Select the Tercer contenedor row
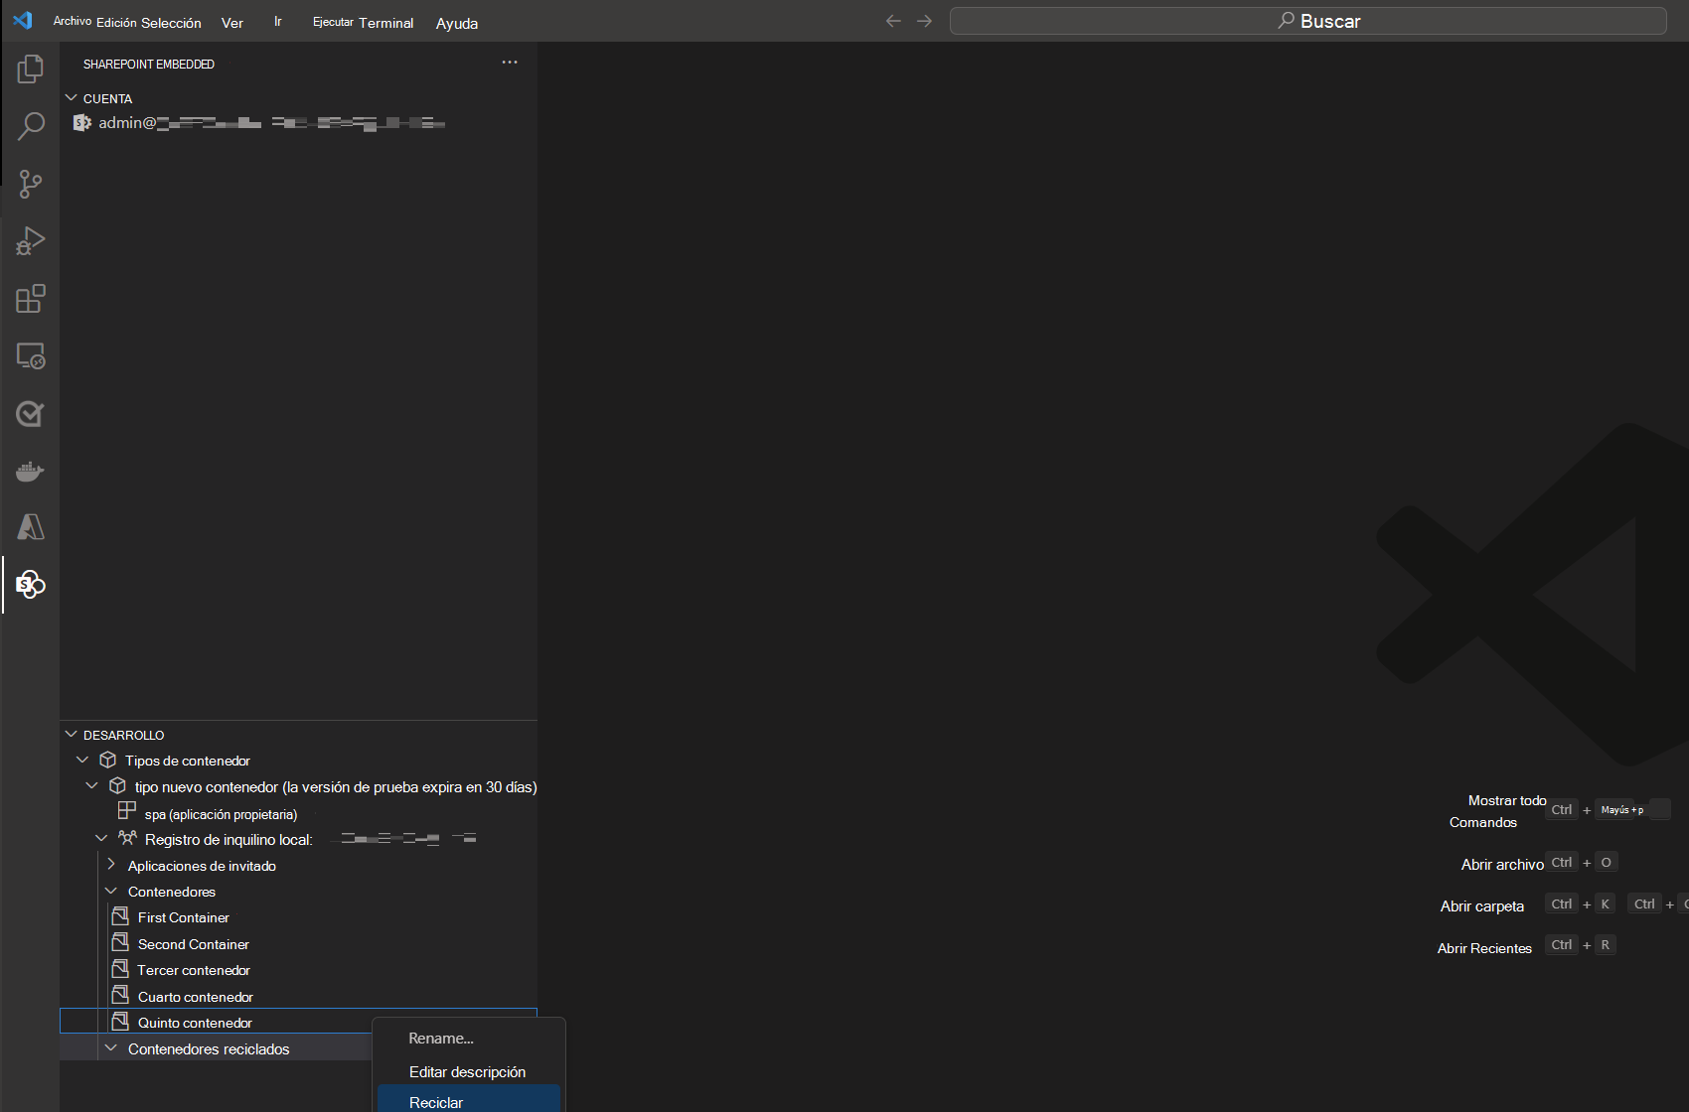The image size is (1689, 1112). (298, 969)
